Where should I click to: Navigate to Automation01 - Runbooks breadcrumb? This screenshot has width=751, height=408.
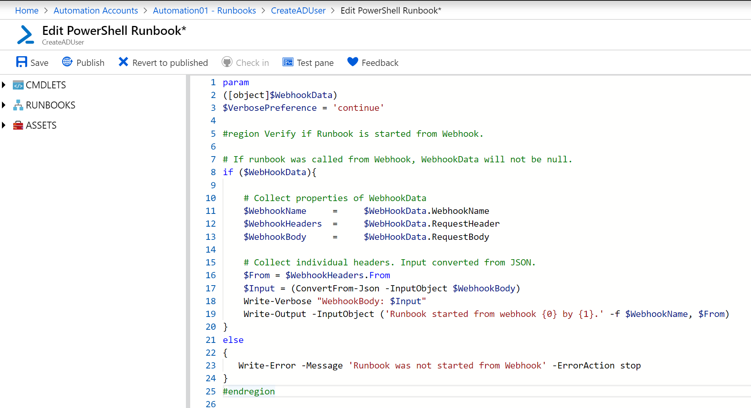coord(204,10)
